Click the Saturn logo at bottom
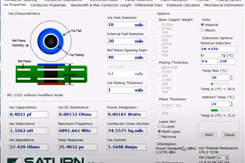The image size is (245, 163). pyautogui.click(x=45, y=160)
